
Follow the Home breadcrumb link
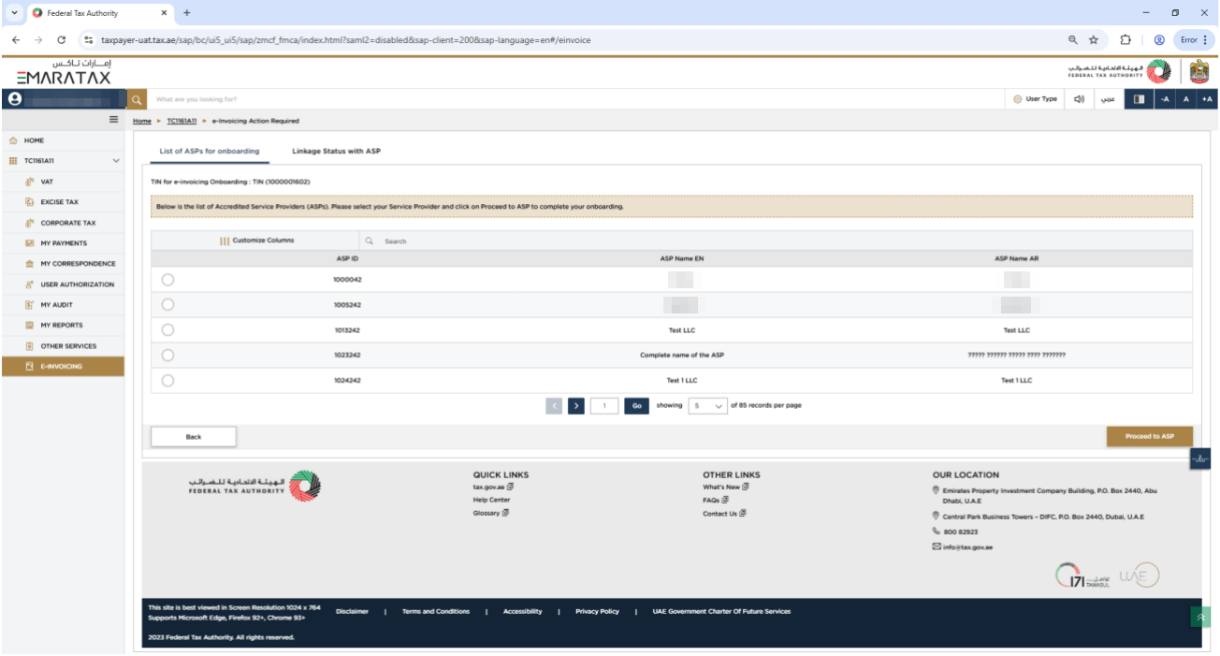click(141, 121)
